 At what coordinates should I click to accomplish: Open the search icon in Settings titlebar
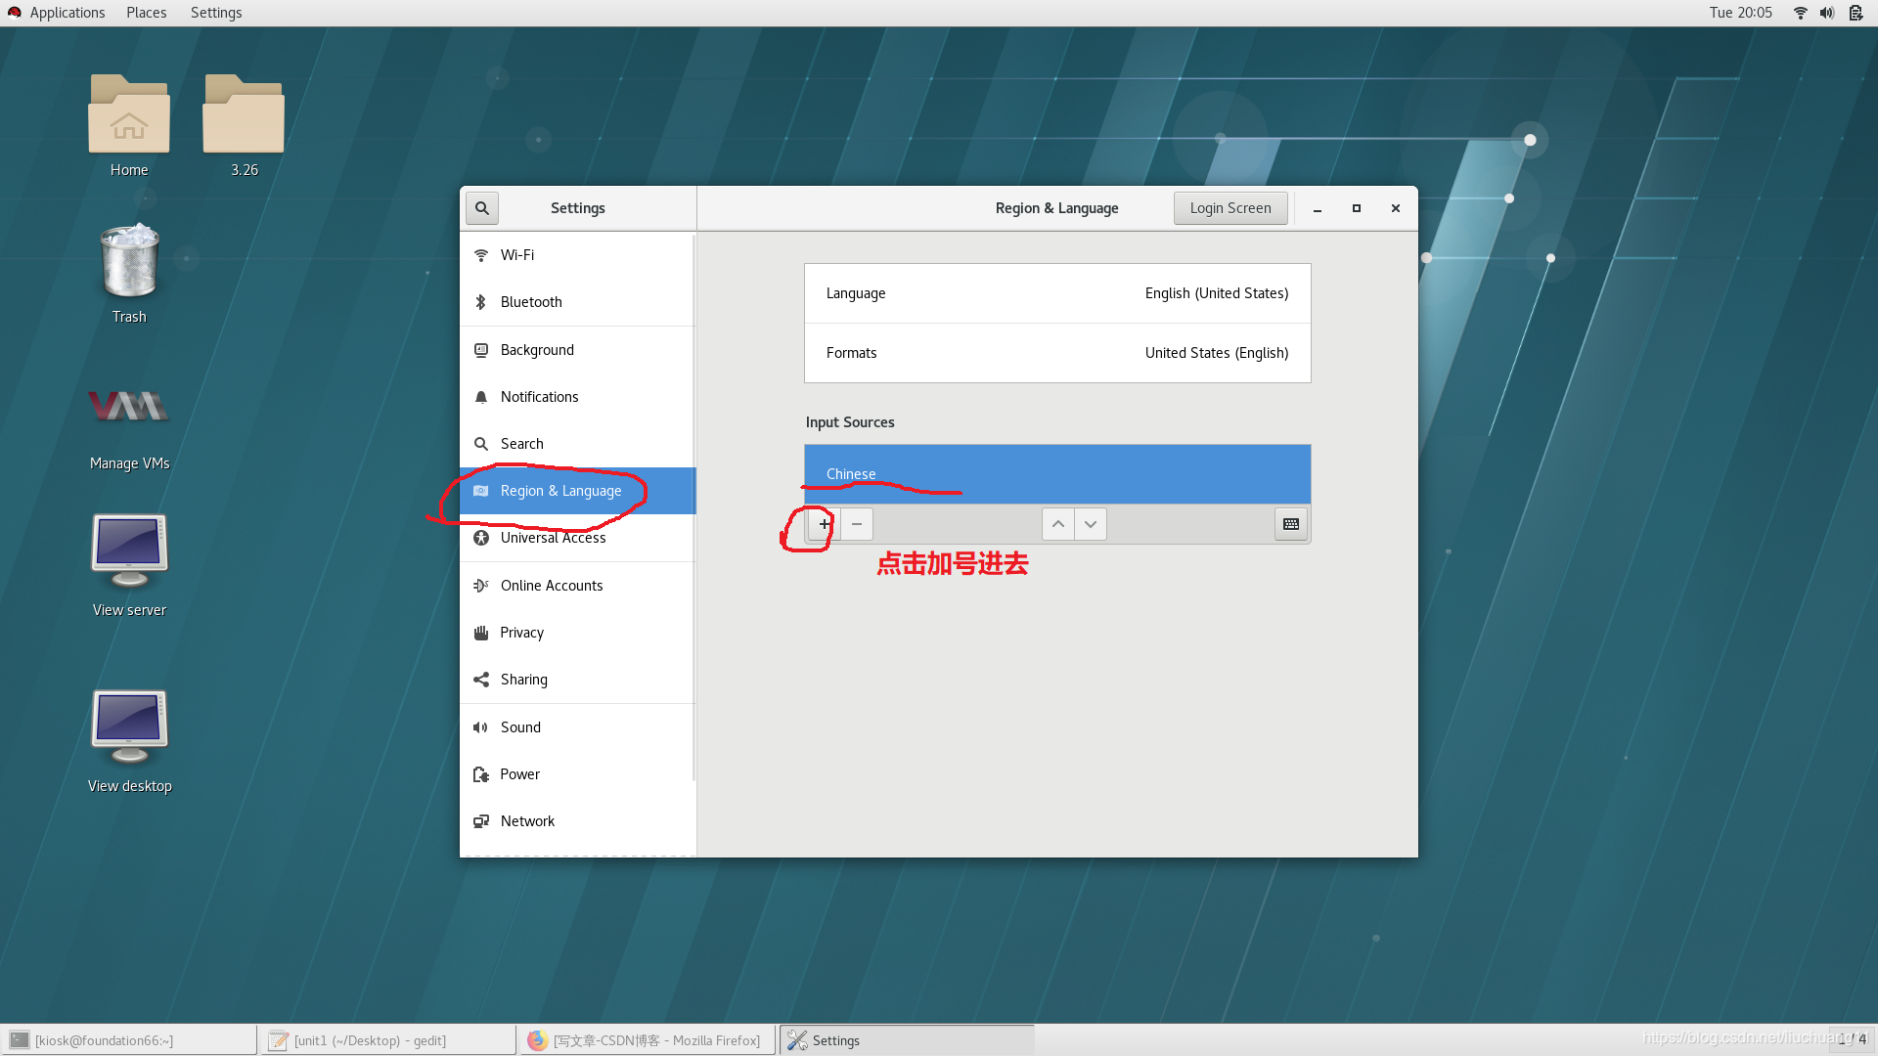(x=481, y=207)
